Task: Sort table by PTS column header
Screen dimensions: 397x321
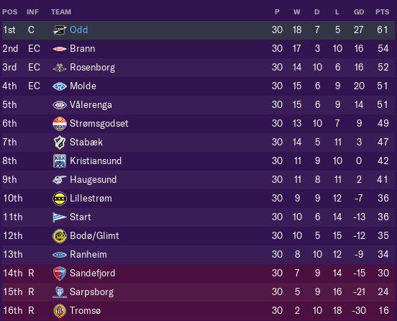Action: (383, 12)
